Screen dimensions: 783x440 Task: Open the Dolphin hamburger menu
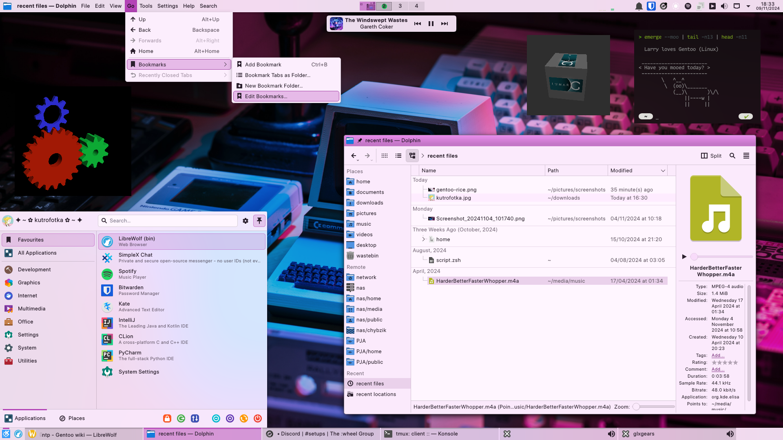tap(746, 156)
